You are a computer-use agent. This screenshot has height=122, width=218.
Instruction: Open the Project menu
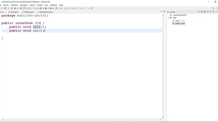[x=40, y=5]
